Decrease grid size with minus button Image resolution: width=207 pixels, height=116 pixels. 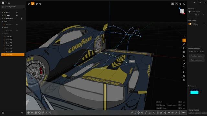click(x=190, y=15)
